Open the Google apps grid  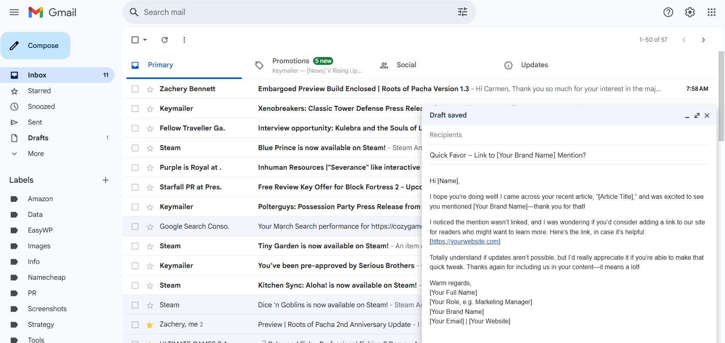pyautogui.click(x=712, y=12)
